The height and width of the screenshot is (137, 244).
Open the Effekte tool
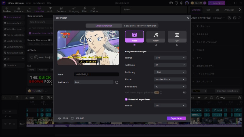(x=94, y=10)
